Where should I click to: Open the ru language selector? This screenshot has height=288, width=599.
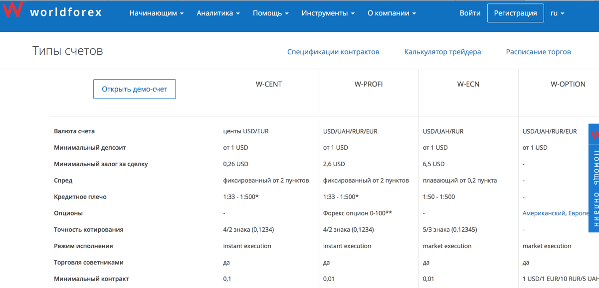pos(557,13)
